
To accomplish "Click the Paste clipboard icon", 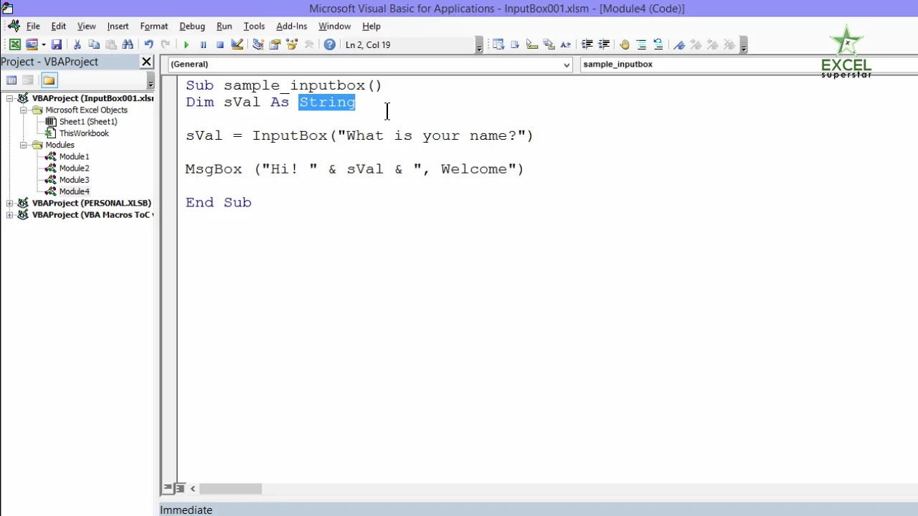I will click(111, 44).
